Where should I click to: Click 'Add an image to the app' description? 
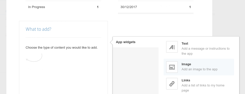200,69
